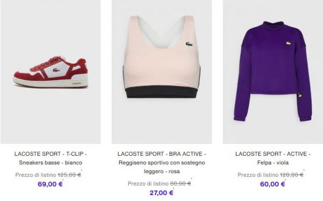The width and height of the screenshot is (323, 201).
Task: Click the green crocodile logo on bra
Action: pos(189,44)
